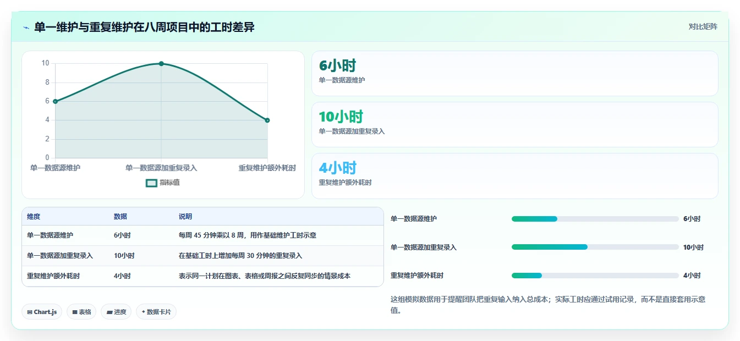Click description starting 每周 45 分钟乘以 8 周

click(248, 235)
